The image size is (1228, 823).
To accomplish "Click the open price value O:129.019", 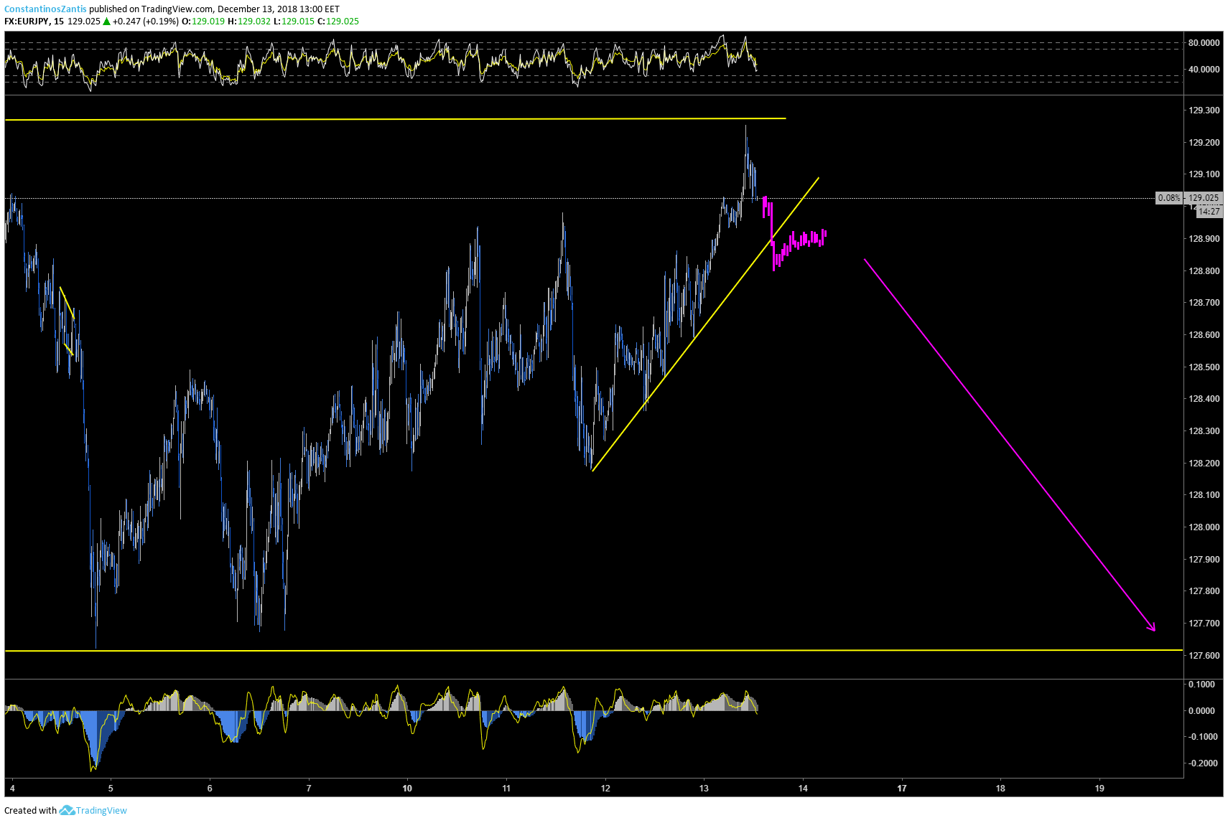I will (203, 22).
